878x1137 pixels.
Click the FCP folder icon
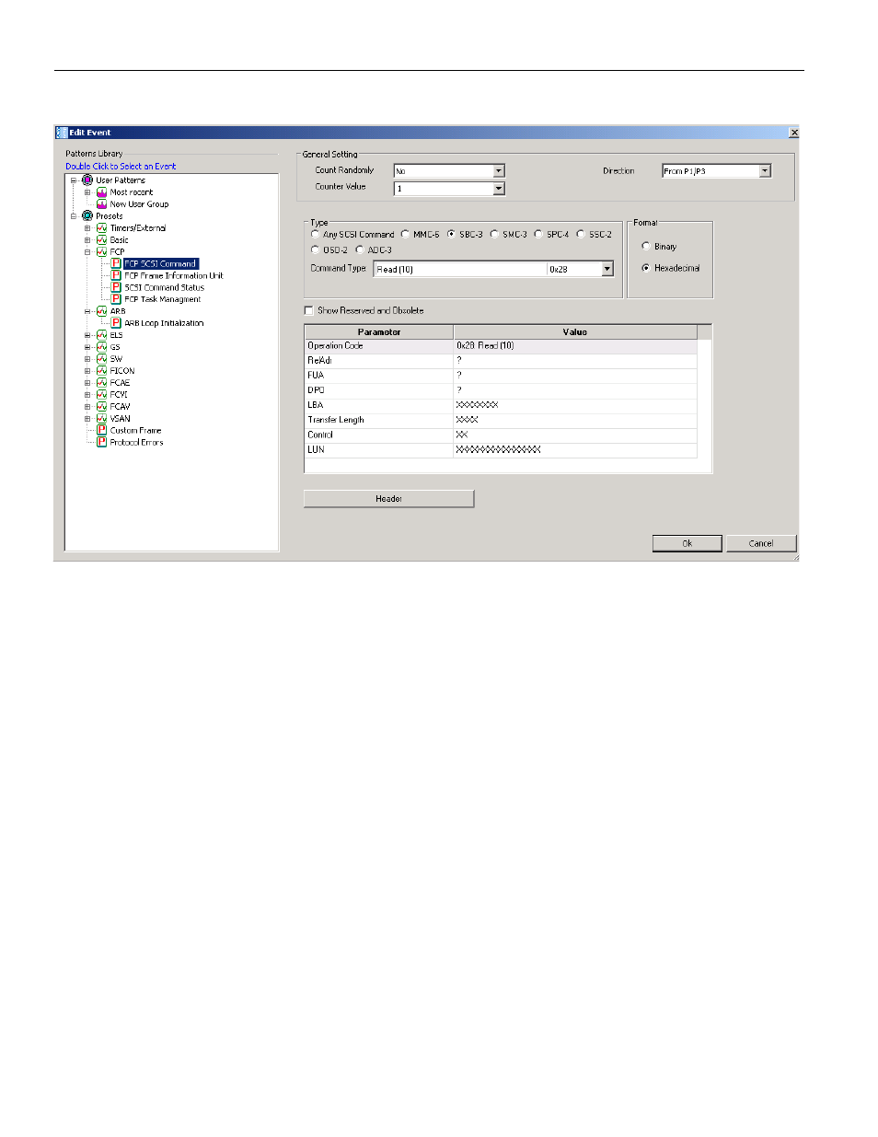(102, 252)
